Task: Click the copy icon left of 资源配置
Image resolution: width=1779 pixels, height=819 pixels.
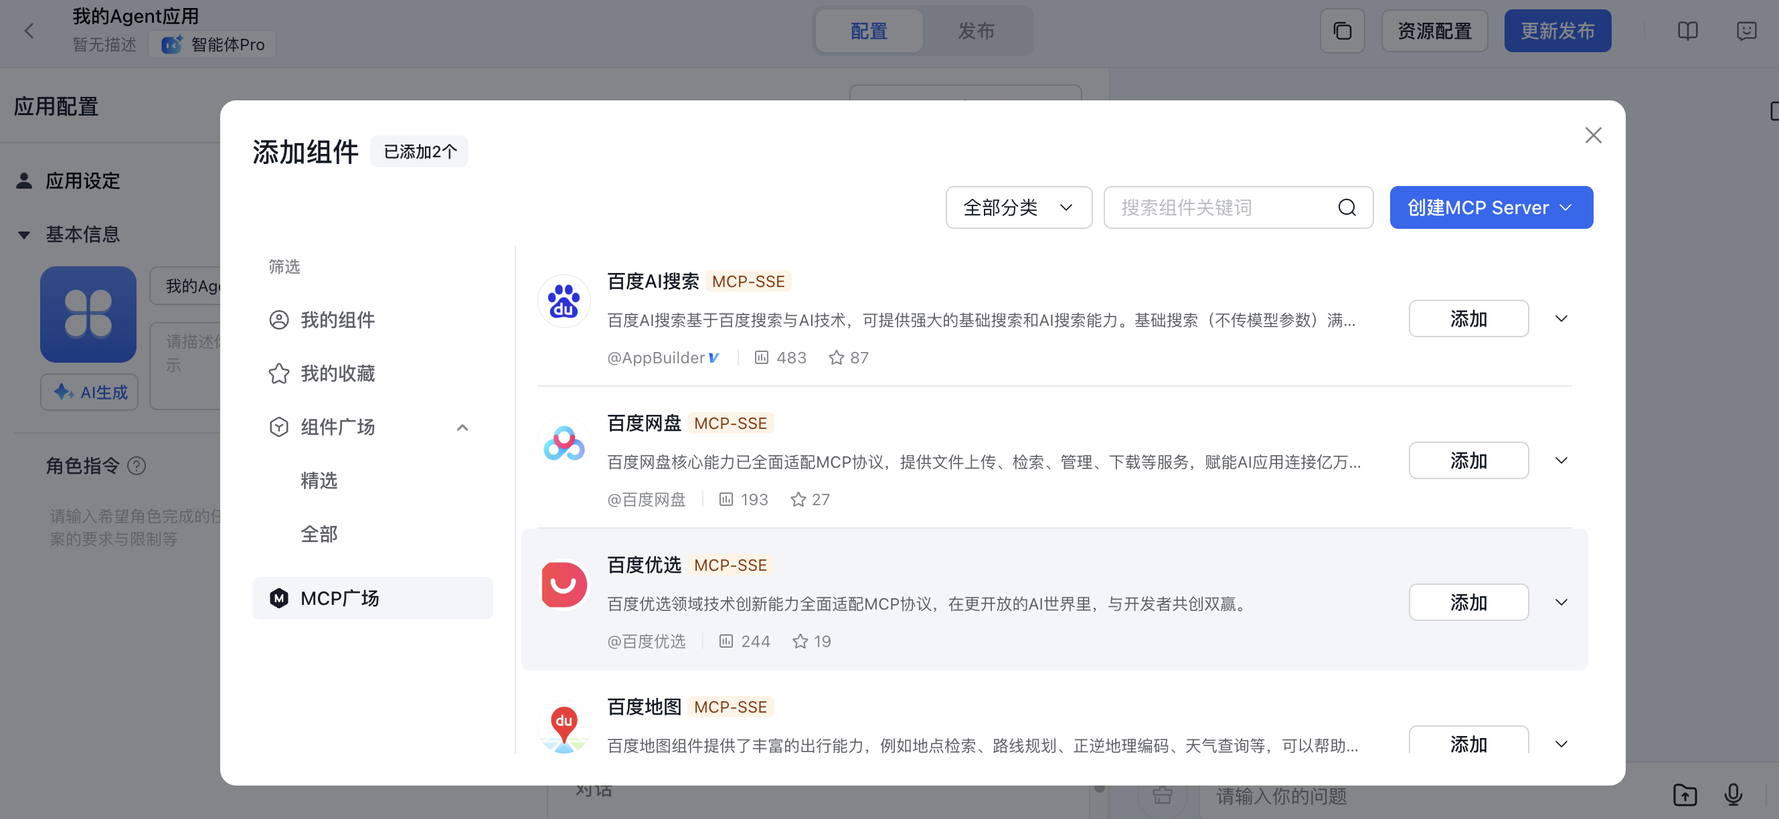Action: click(x=1342, y=31)
